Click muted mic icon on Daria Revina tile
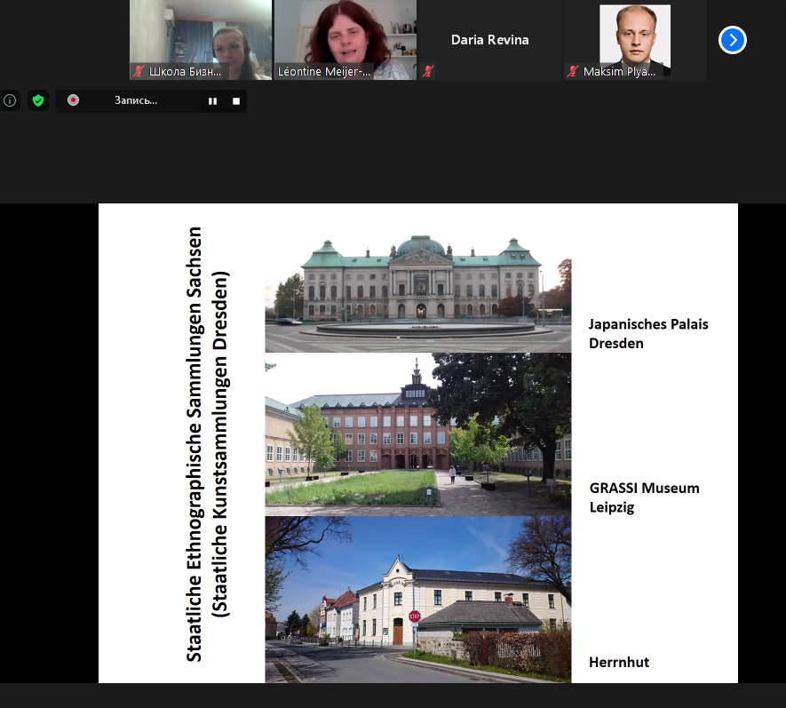Screen dimensions: 786x708 (x=428, y=72)
